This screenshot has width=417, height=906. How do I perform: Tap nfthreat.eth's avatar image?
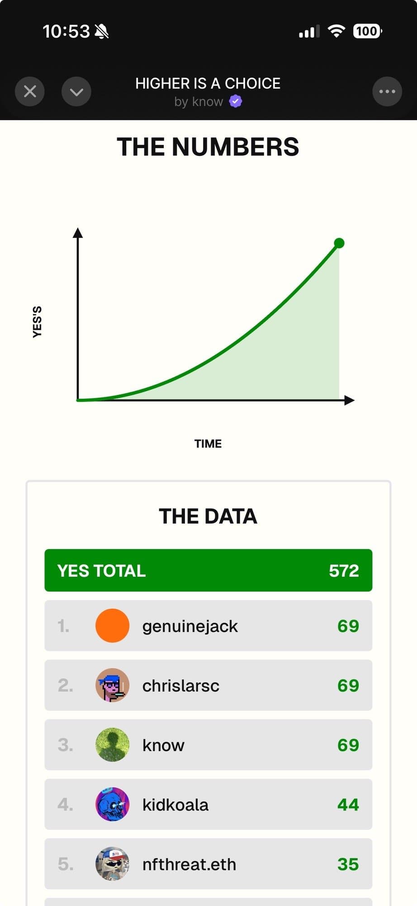(x=113, y=864)
